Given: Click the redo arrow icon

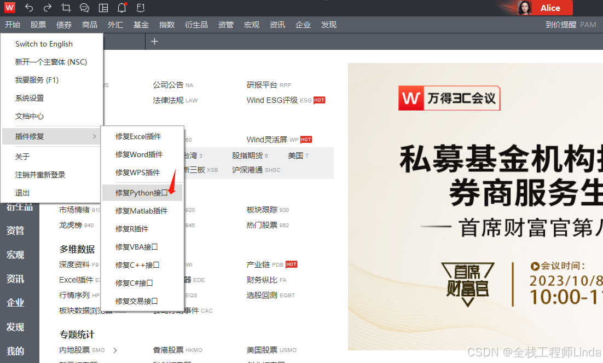Looking at the screenshot, I should coord(47,7).
